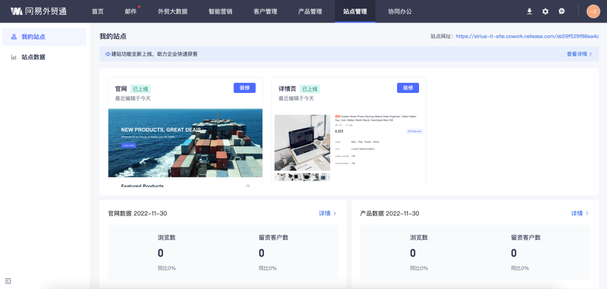Screen dimensions: 607x289
Task: Click 装修 button on 官网 card
Action: (x=244, y=88)
